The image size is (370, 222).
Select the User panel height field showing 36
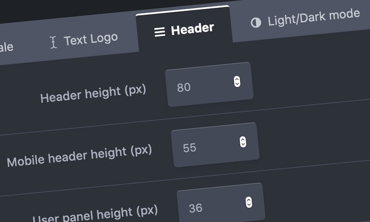pos(212,207)
